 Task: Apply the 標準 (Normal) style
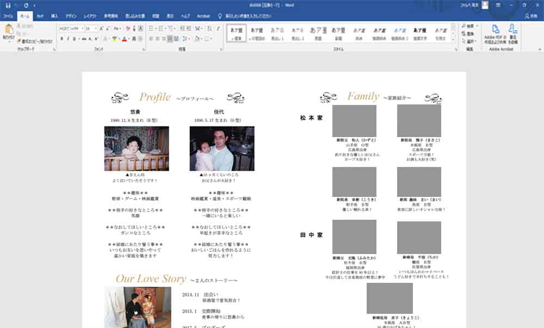point(237,33)
